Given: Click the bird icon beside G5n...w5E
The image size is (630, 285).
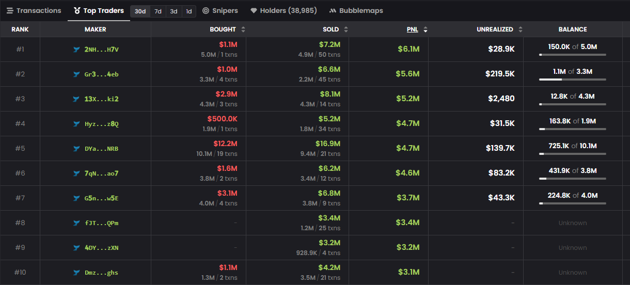Looking at the screenshot, I should (x=77, y=198).
